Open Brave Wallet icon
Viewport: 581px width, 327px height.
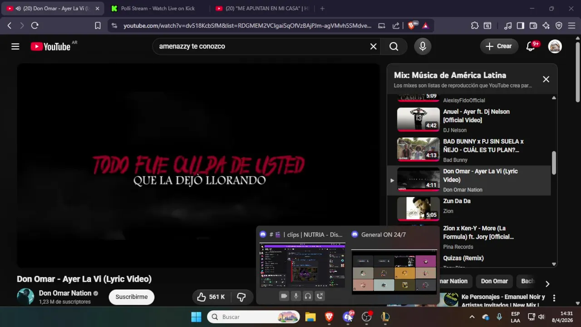click(x=533, y=26)
